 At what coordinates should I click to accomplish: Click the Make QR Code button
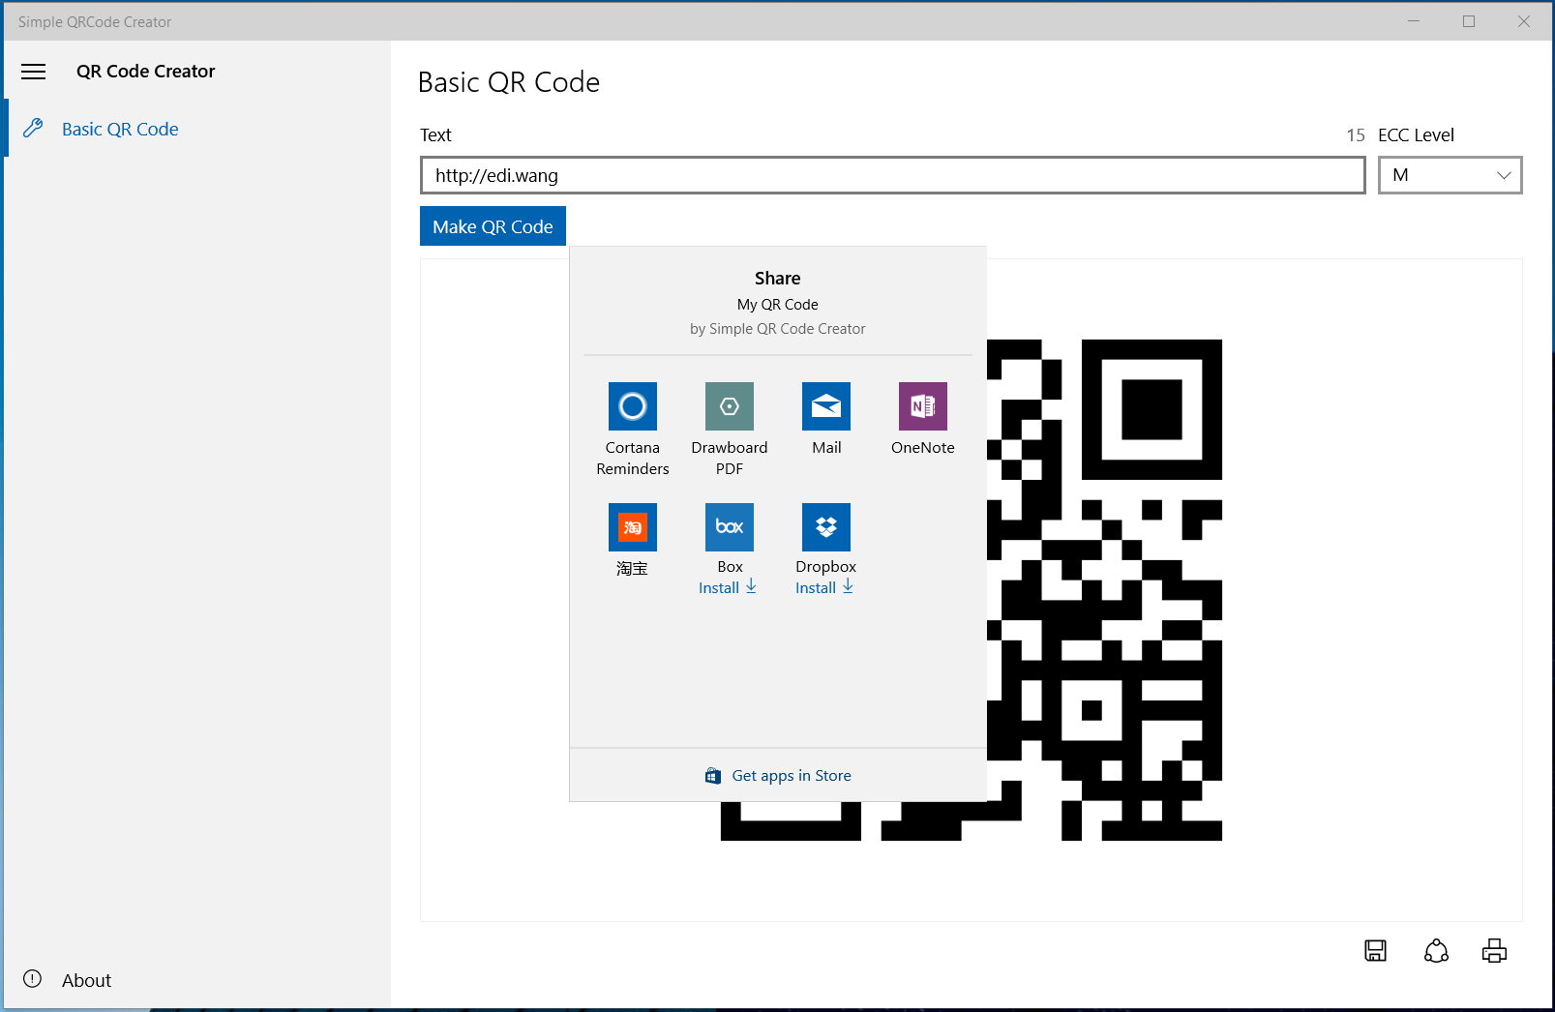(x=493, y=226)
